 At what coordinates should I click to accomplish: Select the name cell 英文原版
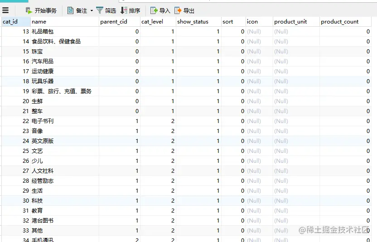pos(65,141)
